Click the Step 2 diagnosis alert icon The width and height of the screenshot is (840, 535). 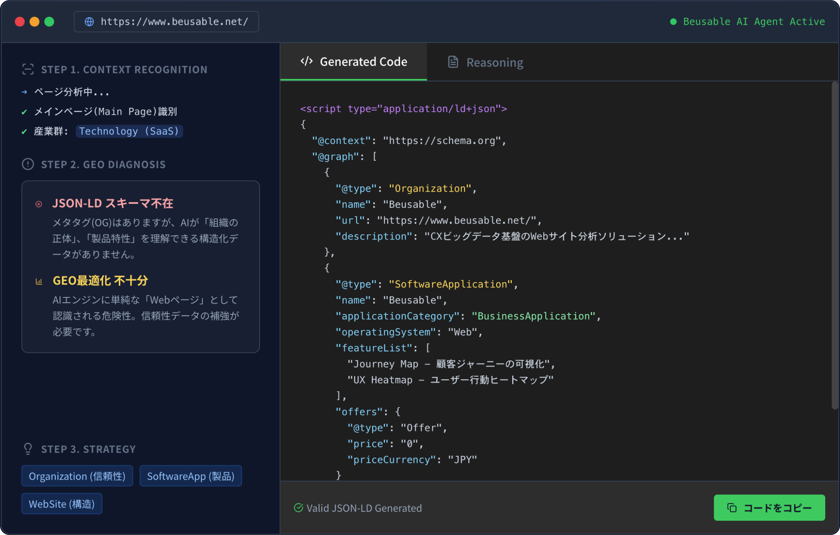coord(28,164)
